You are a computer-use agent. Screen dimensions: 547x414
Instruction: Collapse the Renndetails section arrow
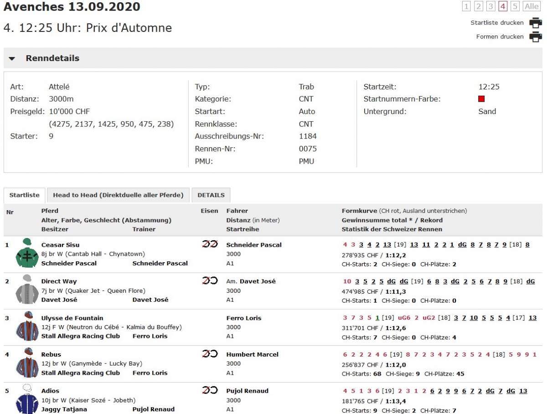[12, 59]
